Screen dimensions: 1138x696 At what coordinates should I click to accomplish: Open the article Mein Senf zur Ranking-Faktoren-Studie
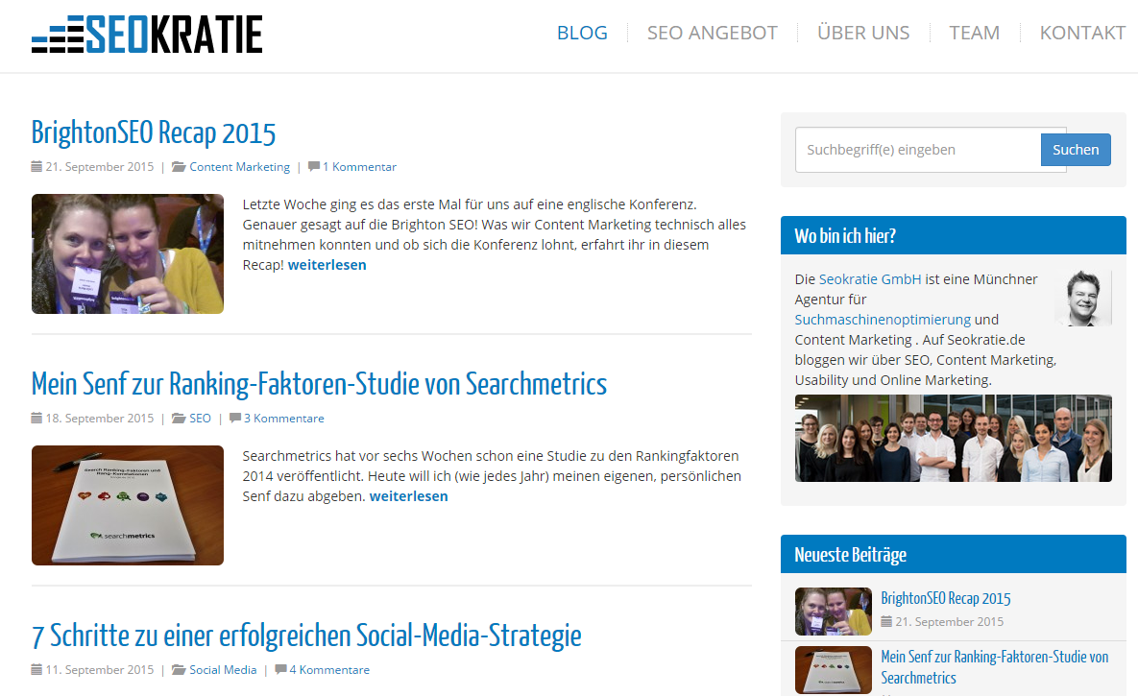[319, 384]
